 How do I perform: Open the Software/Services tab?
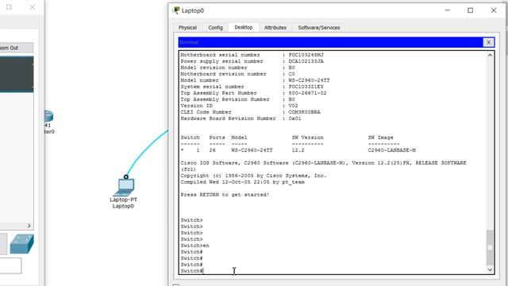(319, 28)
